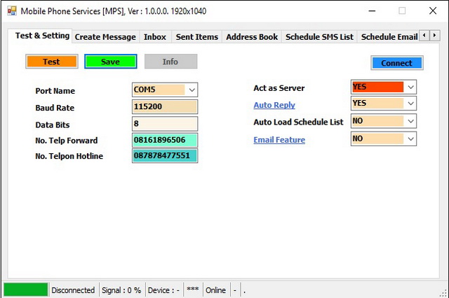
Task: Open the Inbox tab
Action: tap(155, 37)
